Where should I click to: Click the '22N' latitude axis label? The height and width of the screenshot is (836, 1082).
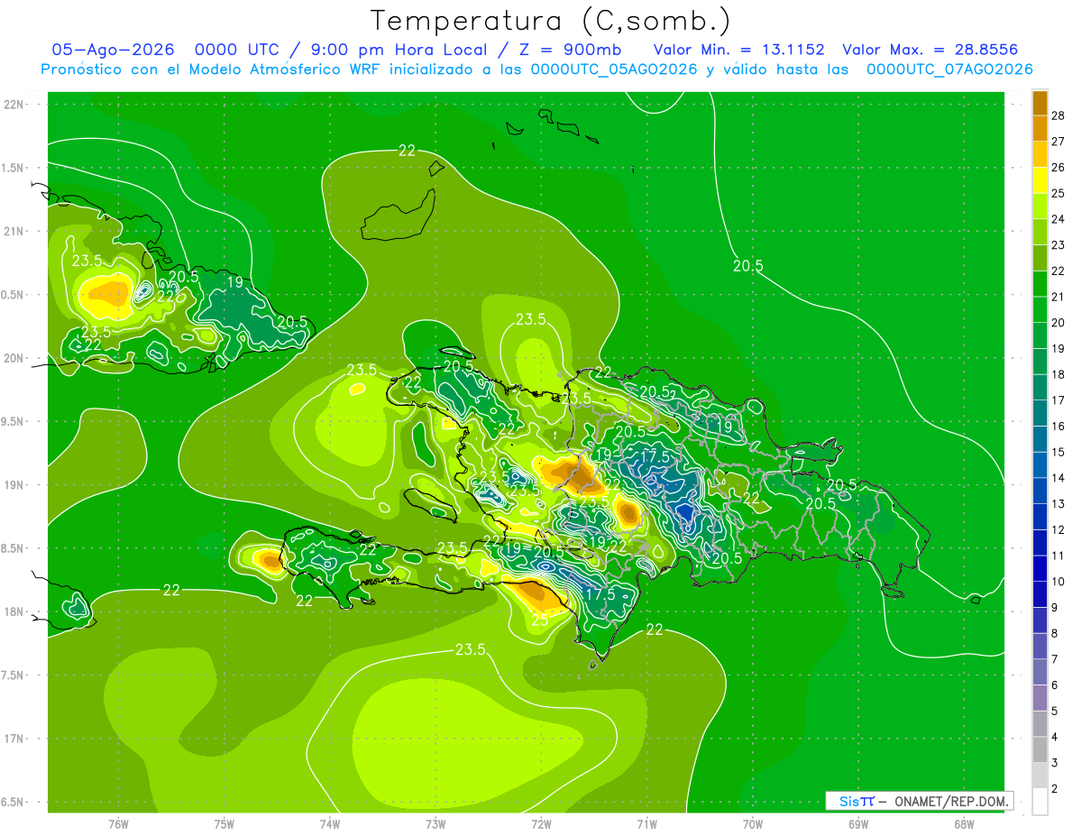tap(13, 105)
